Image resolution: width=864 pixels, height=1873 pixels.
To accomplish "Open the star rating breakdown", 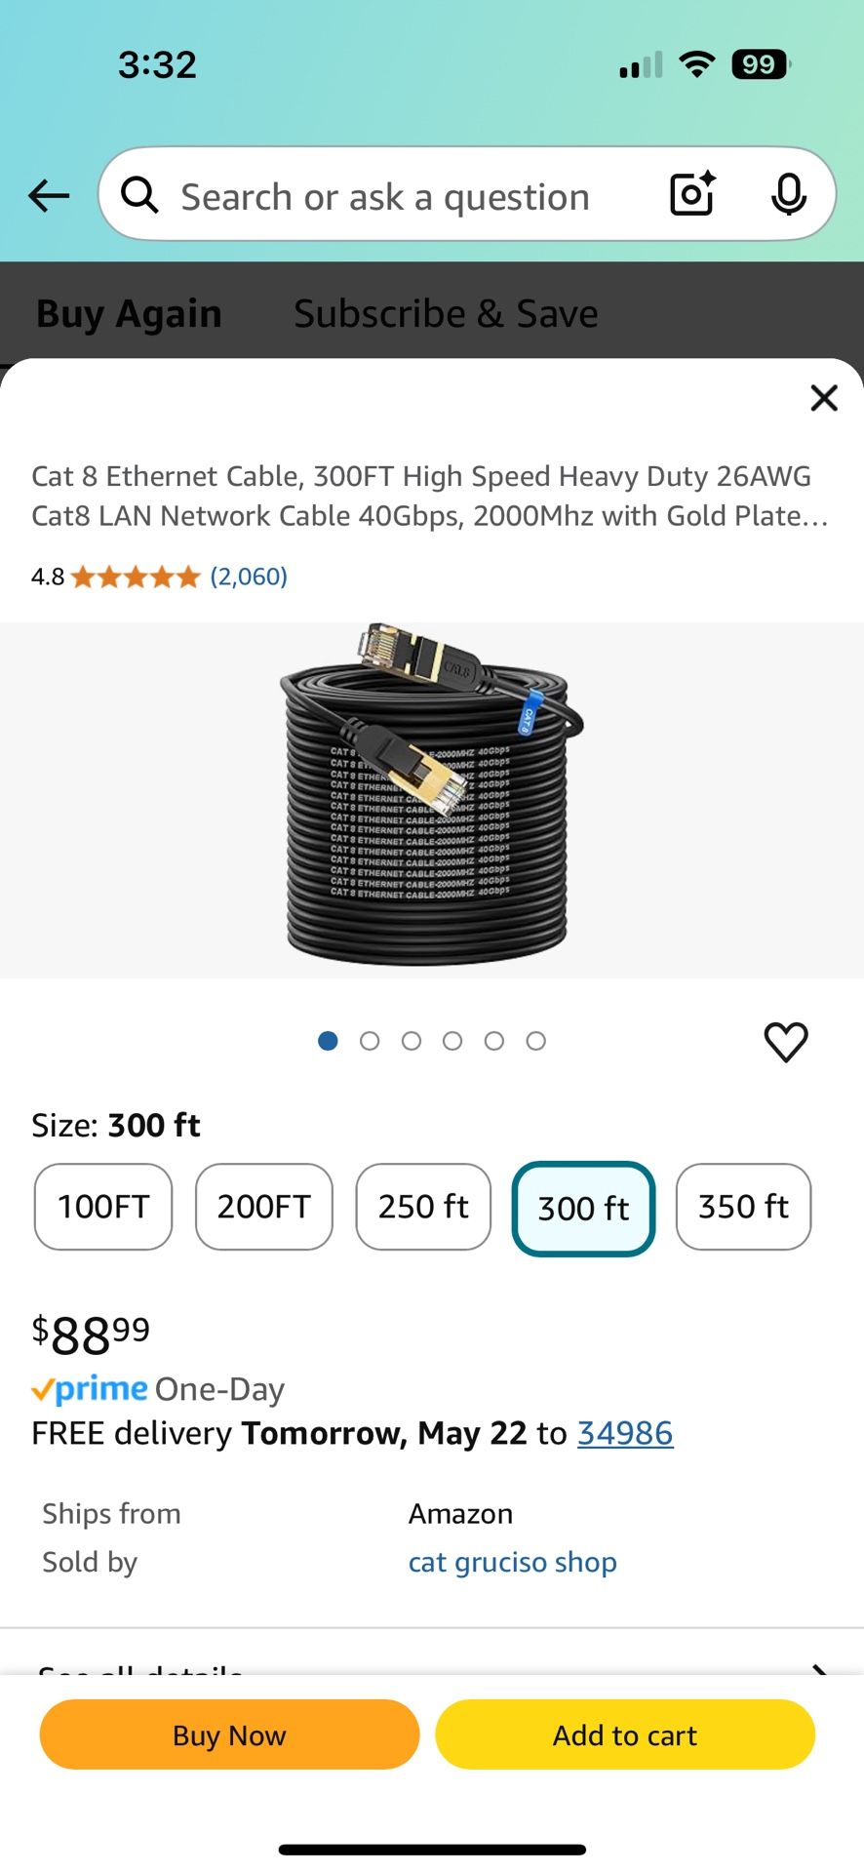I will 136,577.
